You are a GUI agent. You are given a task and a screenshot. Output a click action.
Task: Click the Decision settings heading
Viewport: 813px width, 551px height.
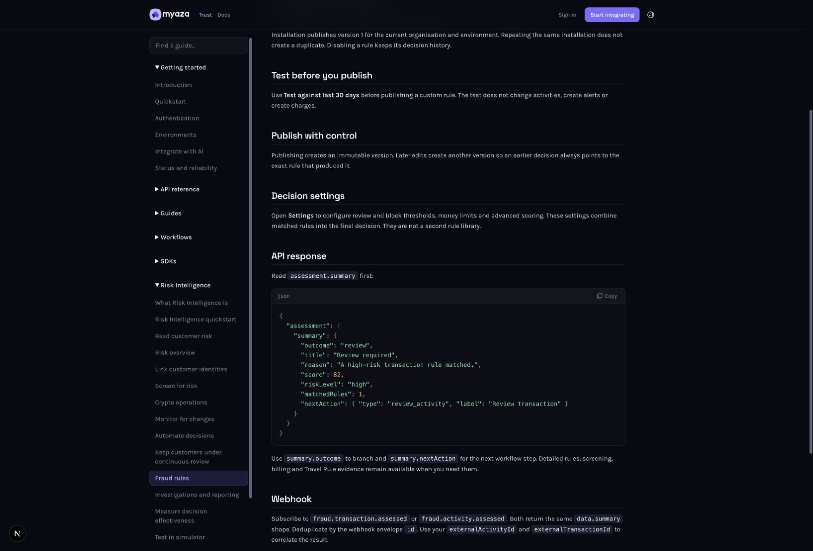pos(308,196)
